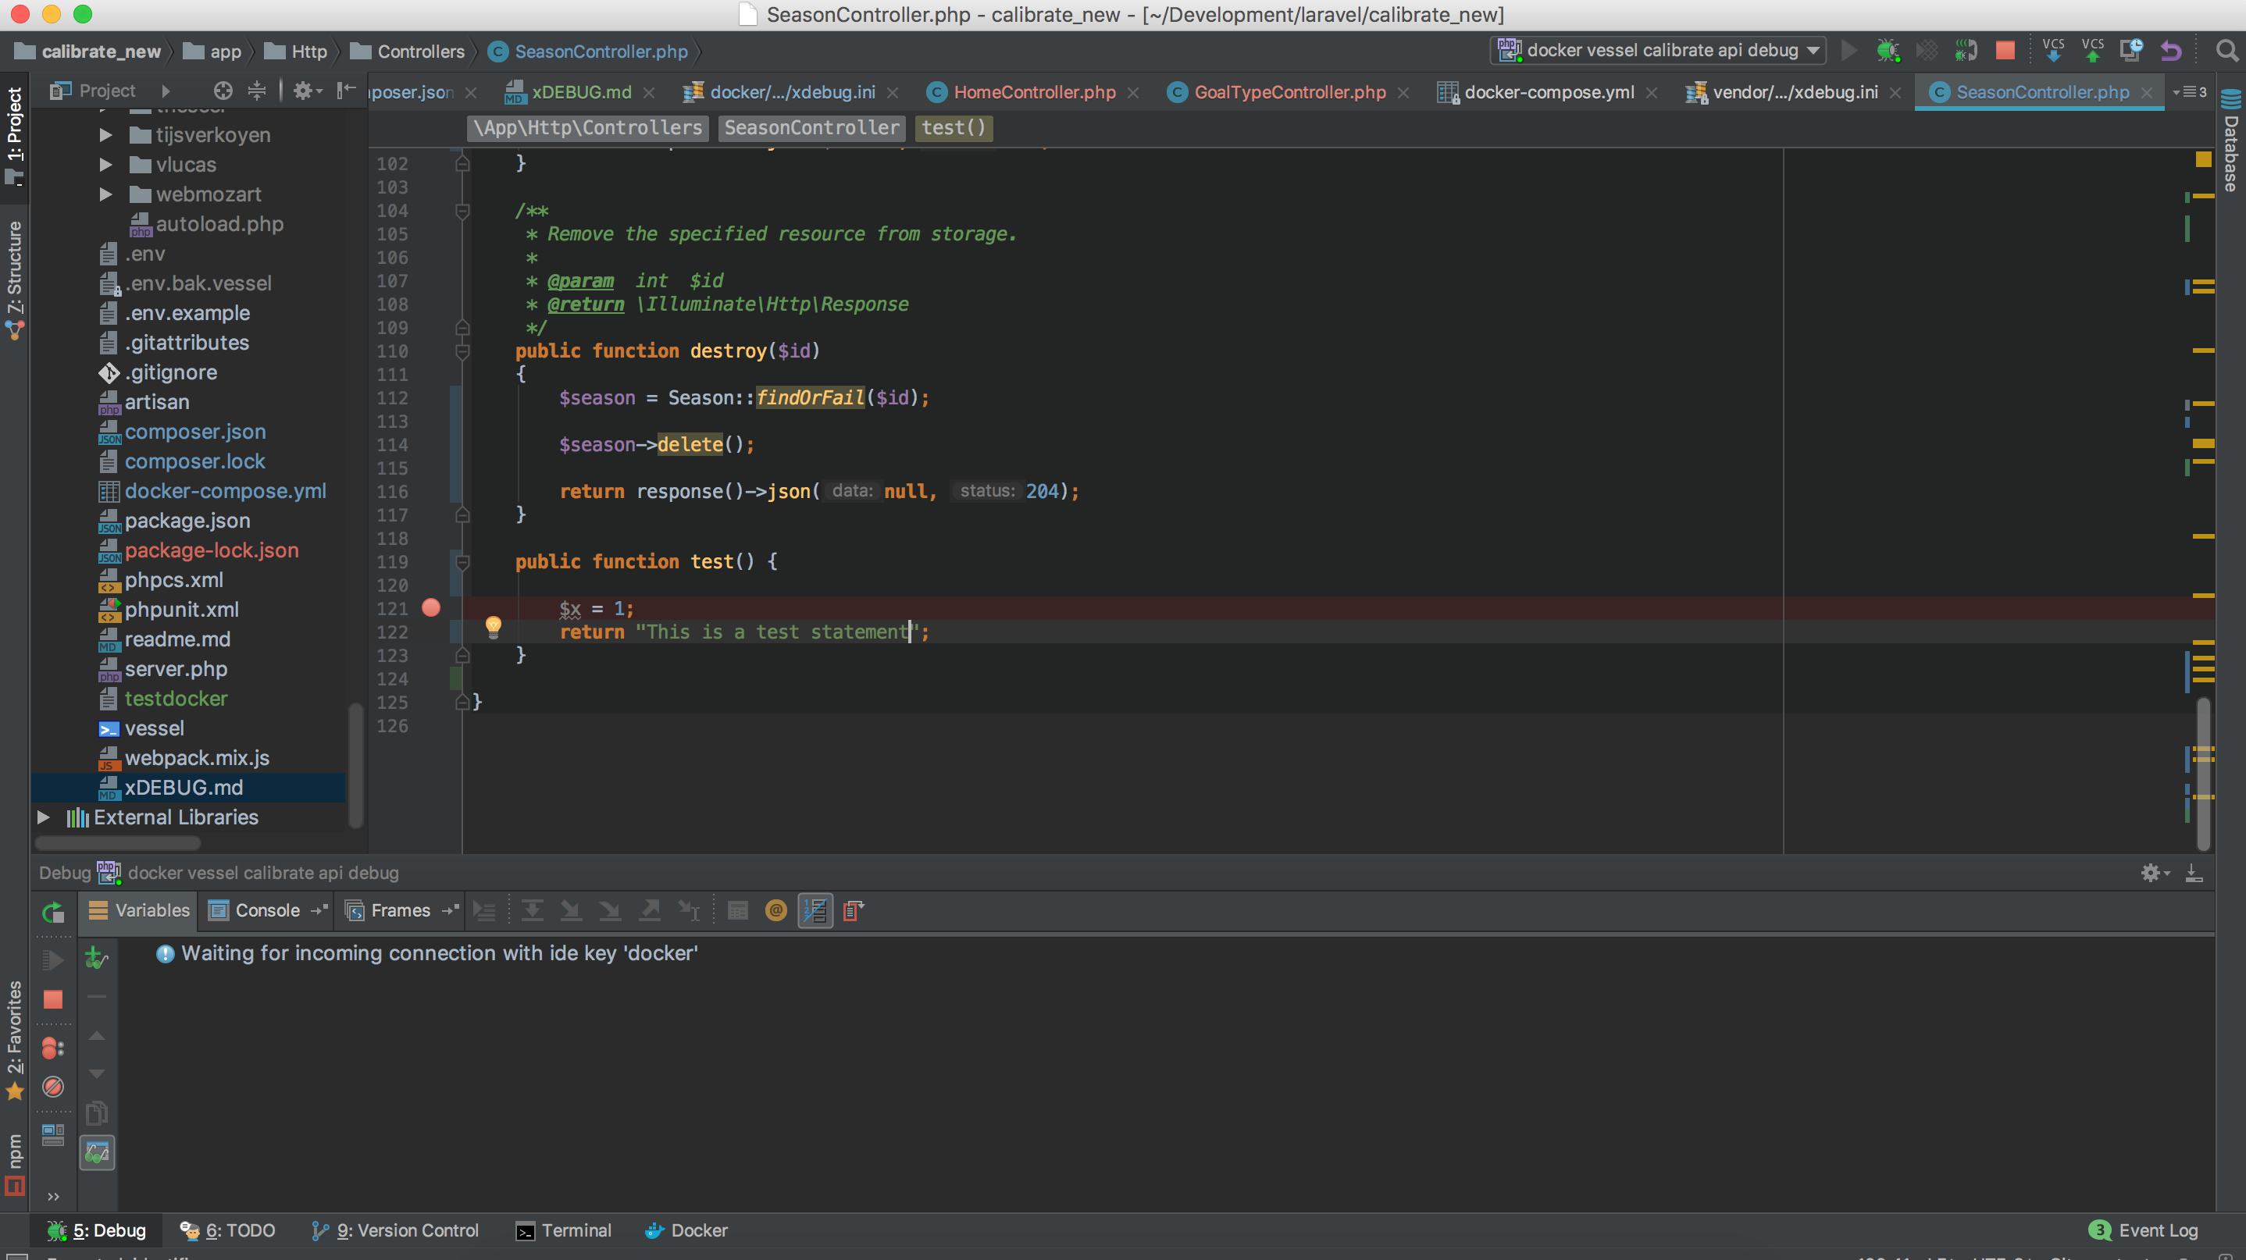Expand the External Libraries node
This screenshot has width=2246, height=1260.
pyautogui.click(x=44, y=817)
